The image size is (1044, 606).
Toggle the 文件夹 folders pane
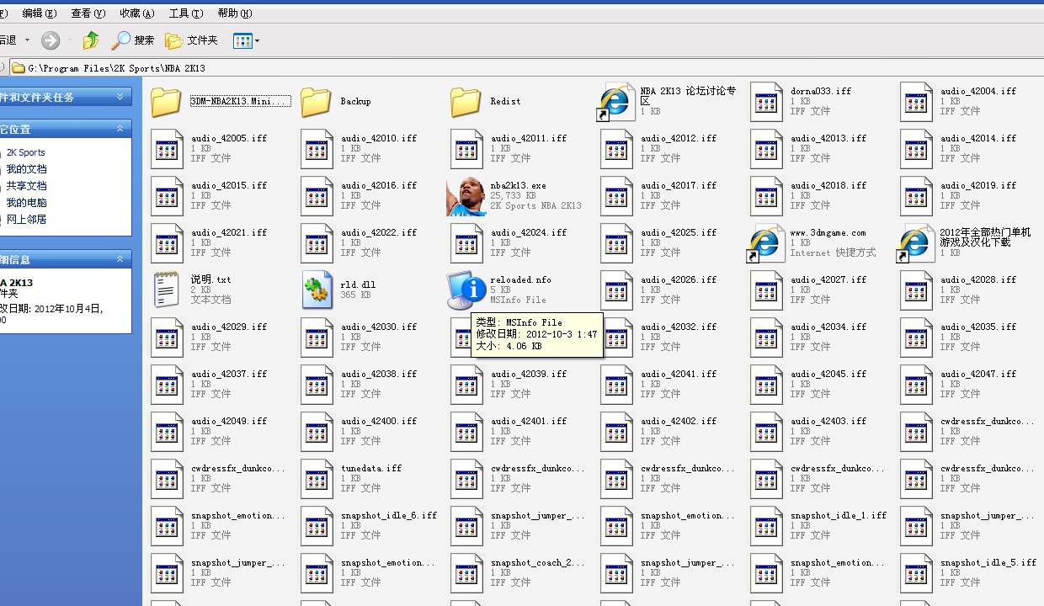[x=191, y=40]
